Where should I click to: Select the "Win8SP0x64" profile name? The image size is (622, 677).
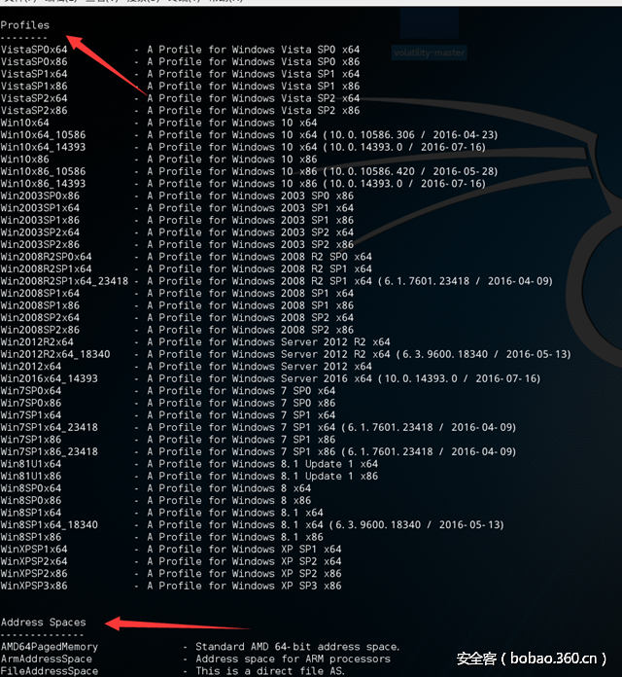[x=31, y=488]
